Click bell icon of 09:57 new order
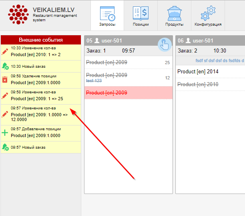This screenshot has width=245, height=216. tap(5, 147)
